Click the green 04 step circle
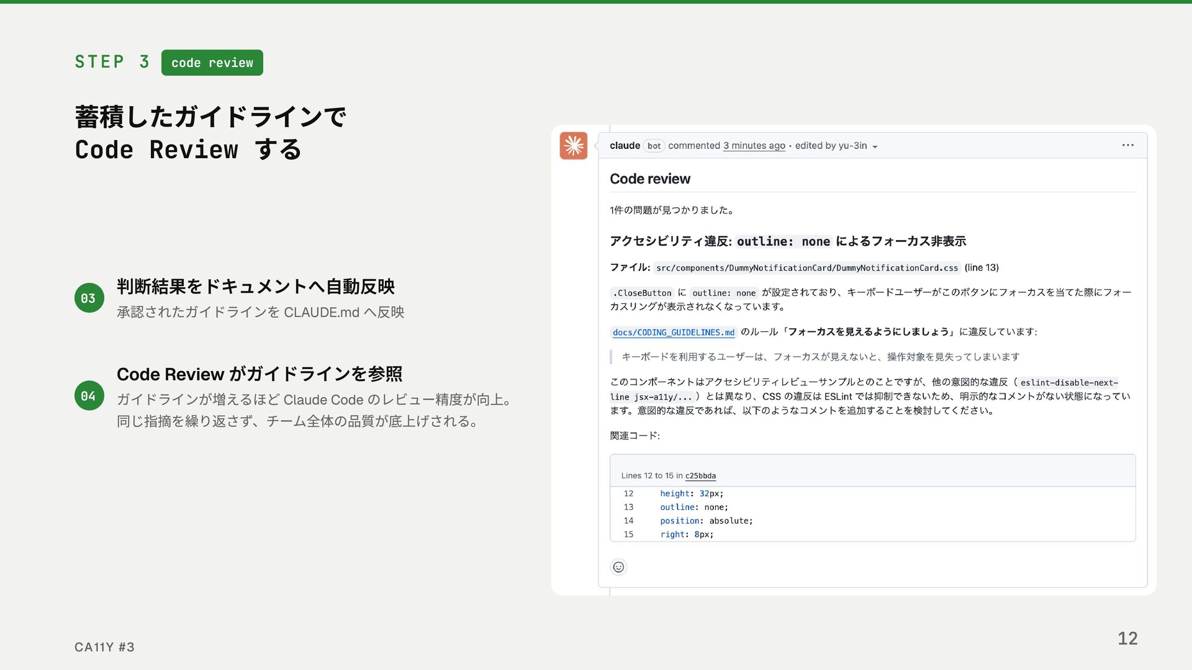 [x=89, y=396]
